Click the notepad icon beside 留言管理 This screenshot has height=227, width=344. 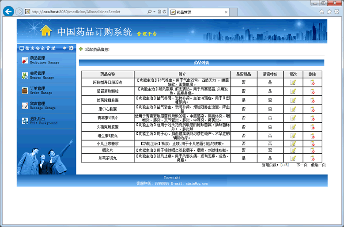tap(25, 106)
